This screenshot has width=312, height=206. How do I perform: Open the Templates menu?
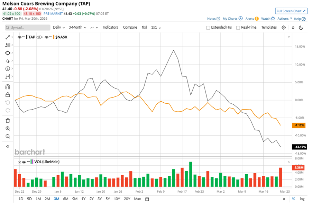click(269, 27)
